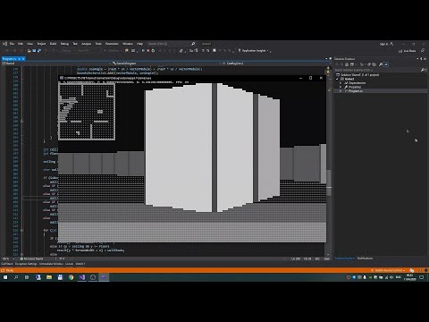Open the Immediate Window tab

coord(51,264)
